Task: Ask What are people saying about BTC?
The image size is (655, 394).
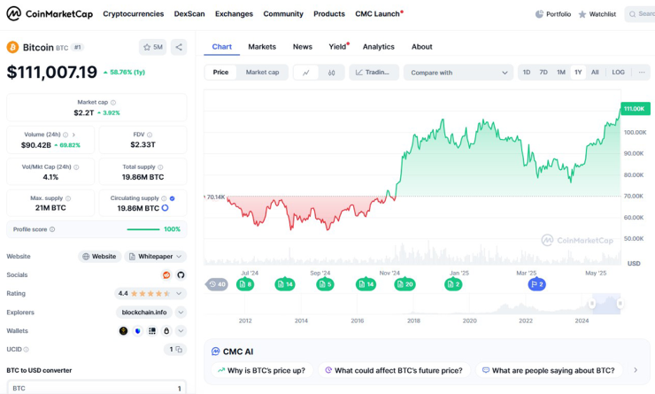Action: (549, 371)
